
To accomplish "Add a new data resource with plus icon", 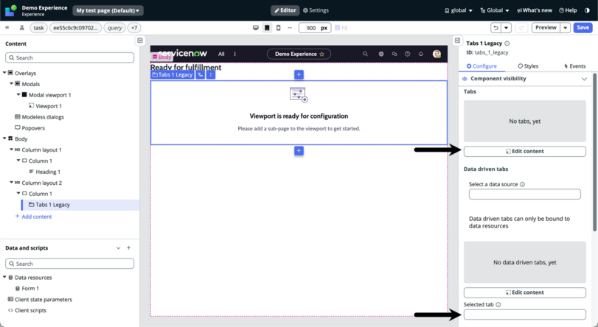I will coord(129,247).
